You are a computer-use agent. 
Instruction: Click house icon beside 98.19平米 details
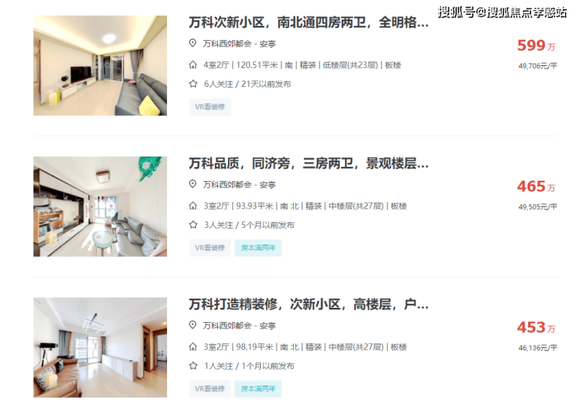coord(193,347)
